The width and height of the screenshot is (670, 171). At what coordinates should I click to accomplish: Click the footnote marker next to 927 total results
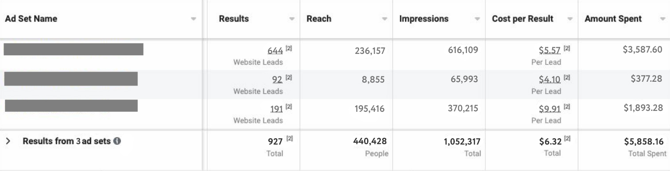[289, 139]
